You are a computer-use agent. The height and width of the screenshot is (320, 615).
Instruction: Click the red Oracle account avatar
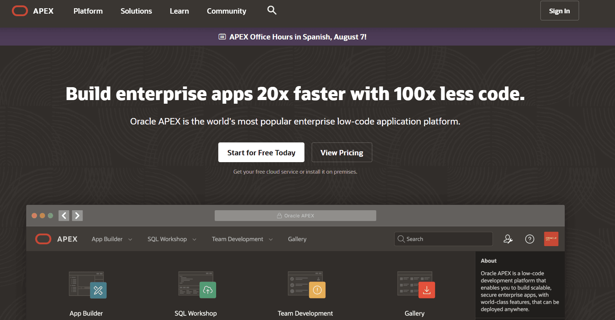point(551,239)
